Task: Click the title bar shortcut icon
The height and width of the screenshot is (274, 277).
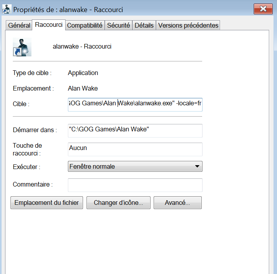Action: (x=7, y=9)
